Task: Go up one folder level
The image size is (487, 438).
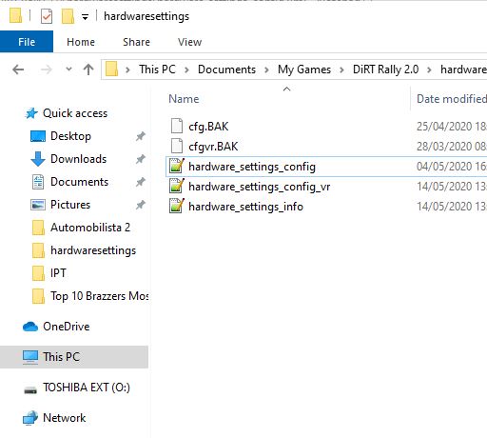Action: pyautogui.click(x=88, y=70)
